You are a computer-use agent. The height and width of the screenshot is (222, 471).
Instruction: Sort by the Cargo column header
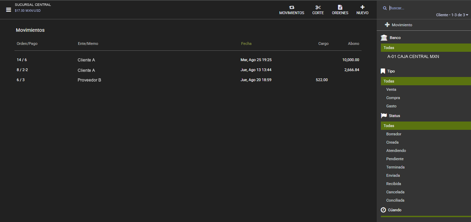tap(324, 44)
